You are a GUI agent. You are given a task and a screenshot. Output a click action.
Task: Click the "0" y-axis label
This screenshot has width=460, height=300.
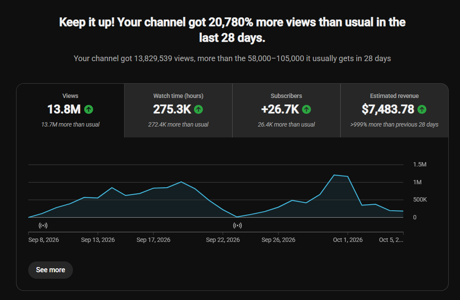[x=415, y=217]
